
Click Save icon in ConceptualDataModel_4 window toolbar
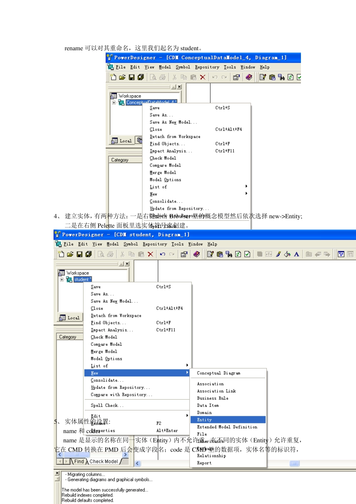click(x=132, y=77)
